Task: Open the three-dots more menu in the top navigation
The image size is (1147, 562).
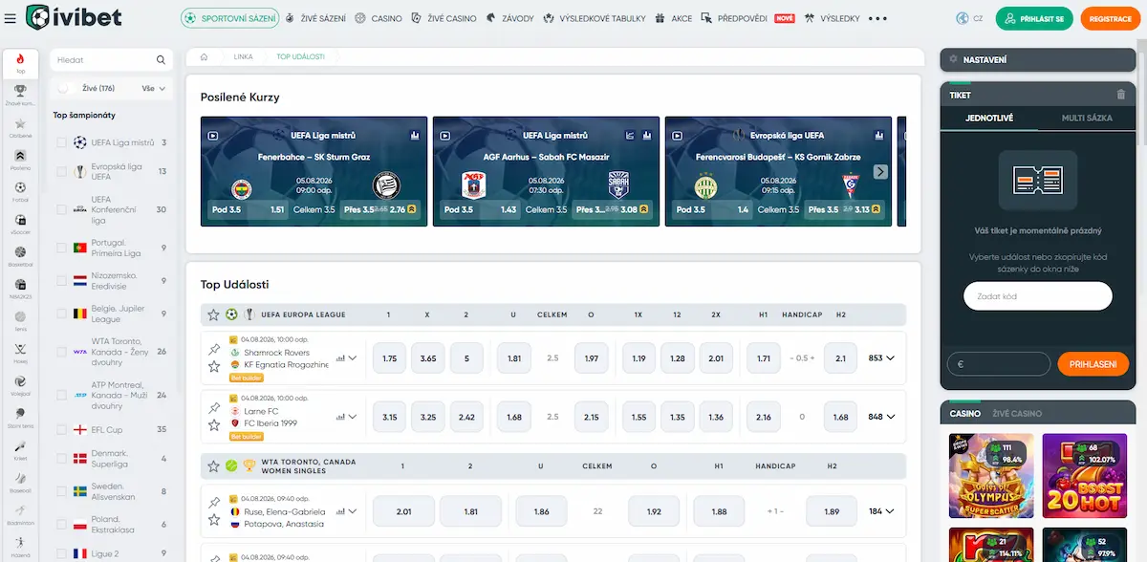Action: coord(877,18)
